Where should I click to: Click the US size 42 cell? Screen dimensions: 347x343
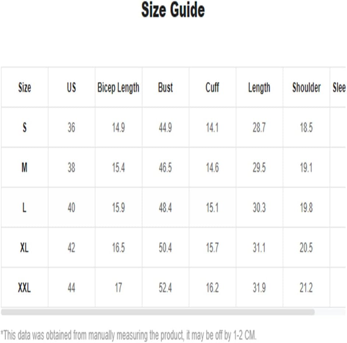[x=71, y=247]
